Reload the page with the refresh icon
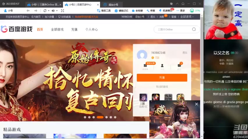248x139 pixels. 45,11
